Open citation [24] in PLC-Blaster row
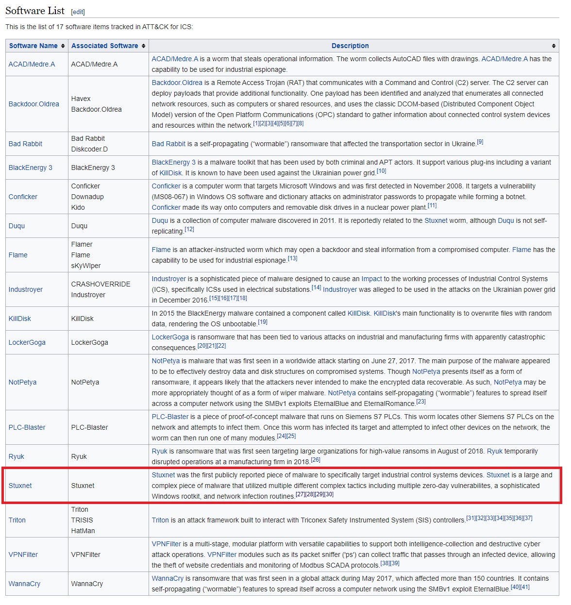Image resolution: width=571 pixels, height=605 pixels. coord(281,436)
